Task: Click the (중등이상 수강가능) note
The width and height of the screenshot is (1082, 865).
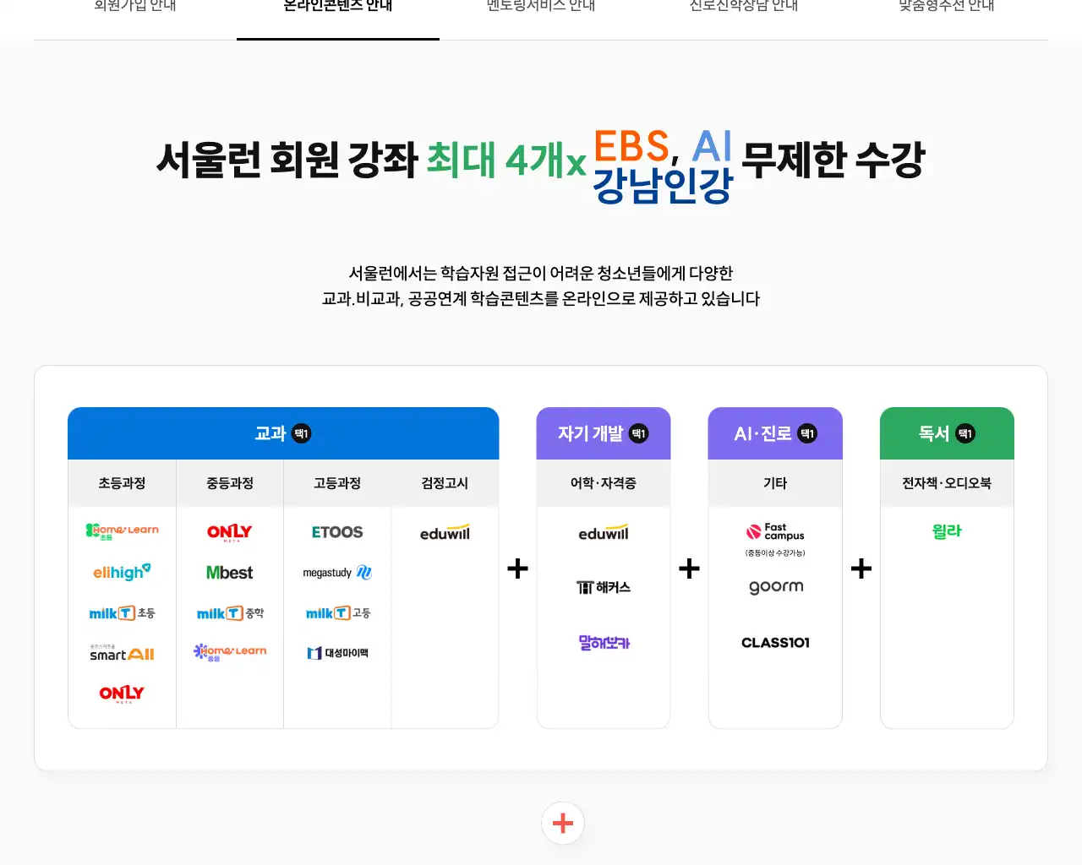Action: point(775,553)
